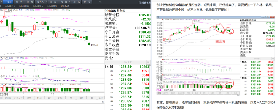Open 自选股管理 submenu item
This screenshot has height=110, width=278.
[52, 6]
